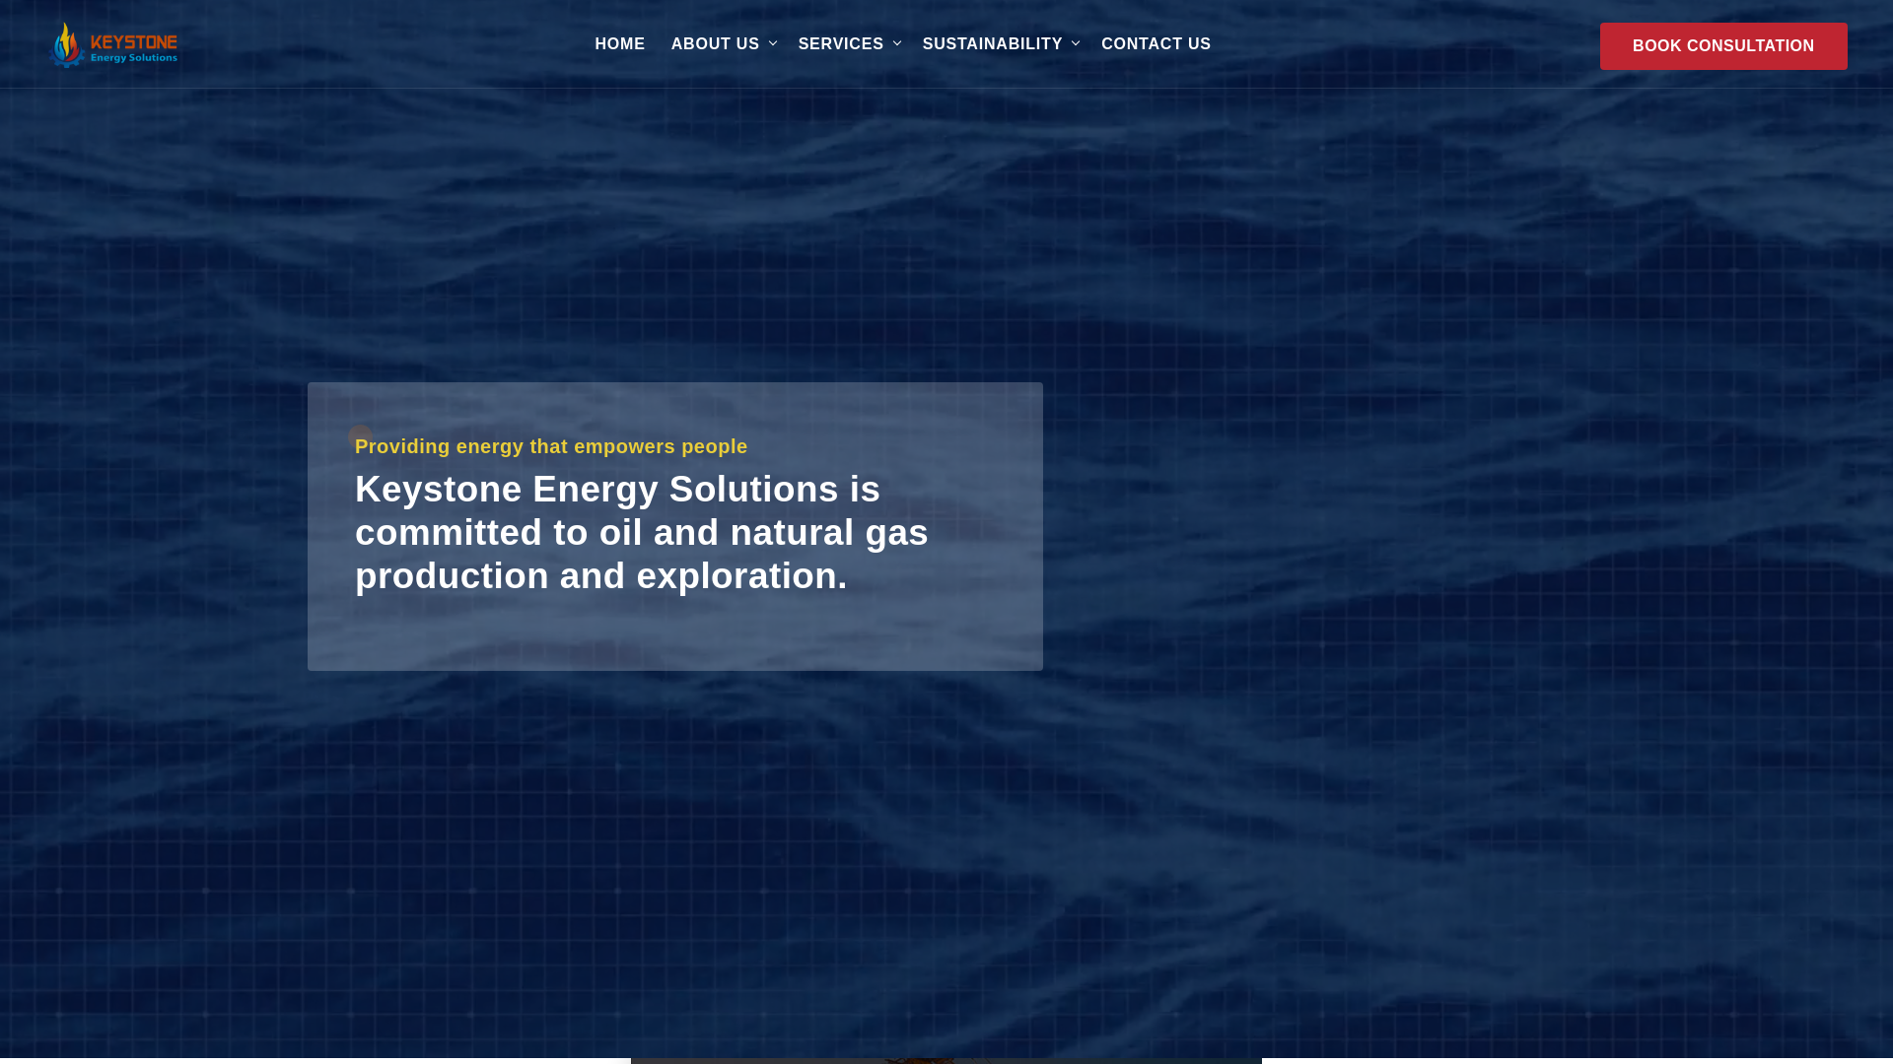Open the Sustainability menu item
1893x1064 pixels.
tap(992, 44)
